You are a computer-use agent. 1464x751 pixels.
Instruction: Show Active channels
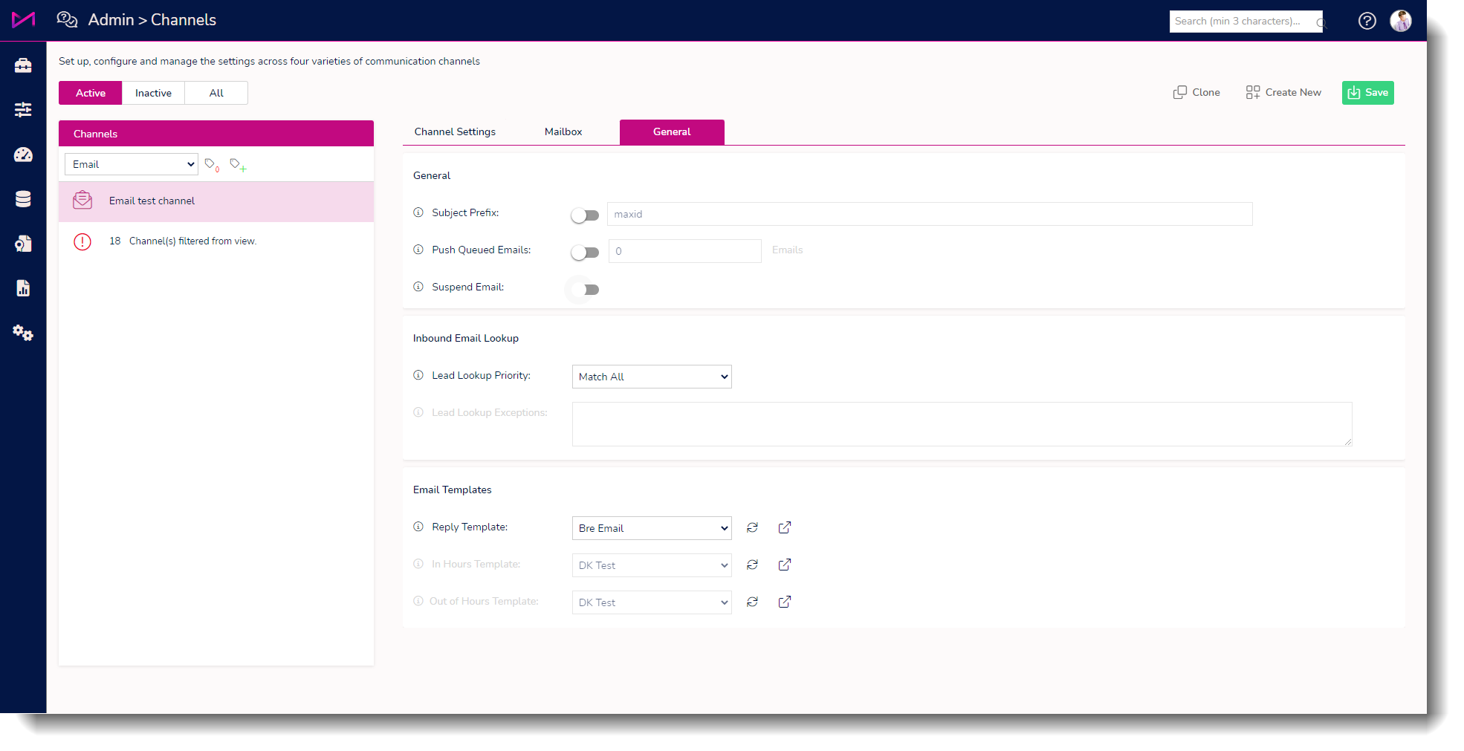91,93
